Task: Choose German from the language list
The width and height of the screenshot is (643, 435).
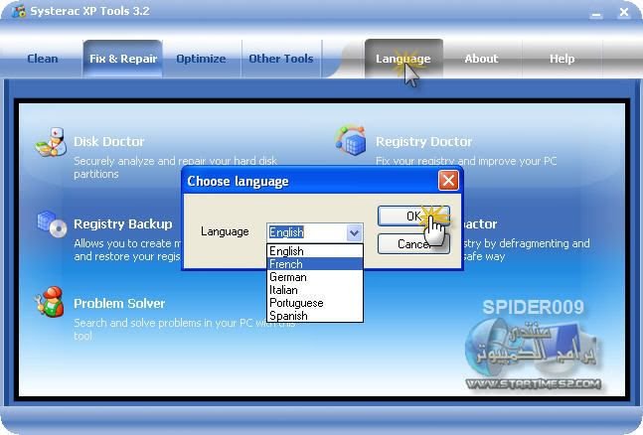Action: coord(315,277)
